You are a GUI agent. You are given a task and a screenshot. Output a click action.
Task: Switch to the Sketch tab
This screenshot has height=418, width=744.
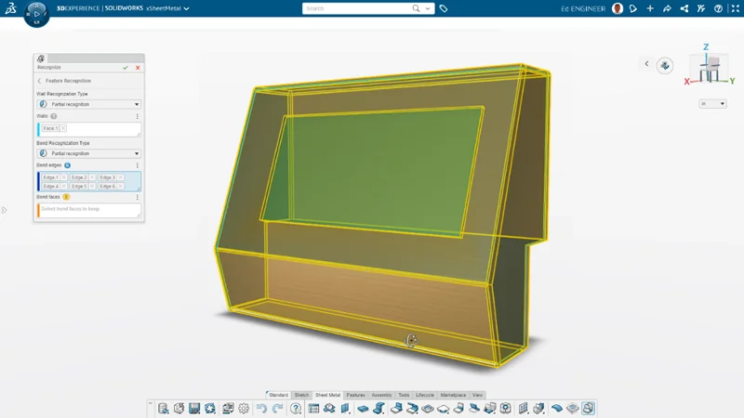click(x=301, y=395)
